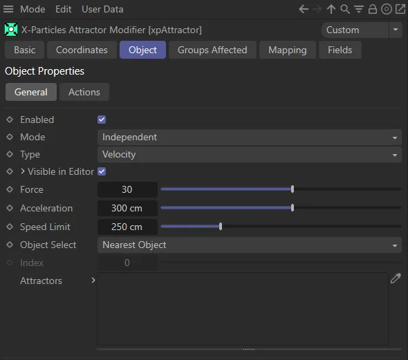Select the General sub-tab
Image resolution: width=408 pixels, height=360 pixels.
pos(31,92)
